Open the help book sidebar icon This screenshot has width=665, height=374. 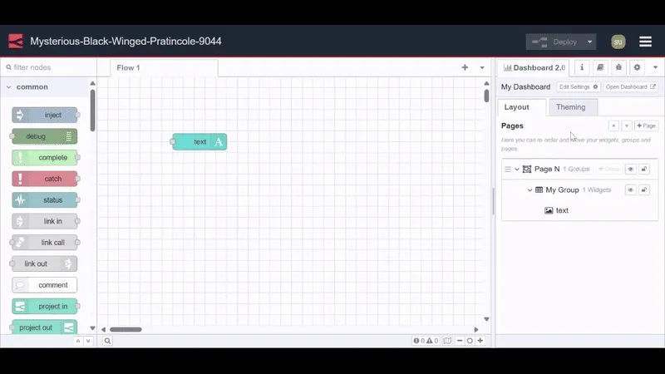[x=600, y=67]
